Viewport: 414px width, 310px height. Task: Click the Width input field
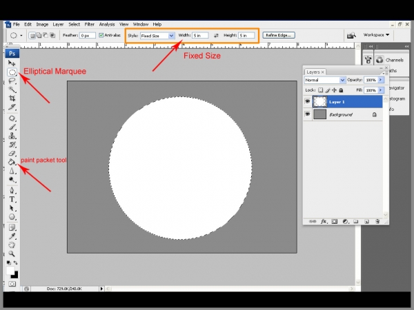click(200, 35)
